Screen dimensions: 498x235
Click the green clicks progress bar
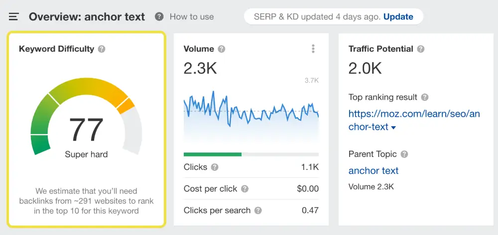click(213, 155)
